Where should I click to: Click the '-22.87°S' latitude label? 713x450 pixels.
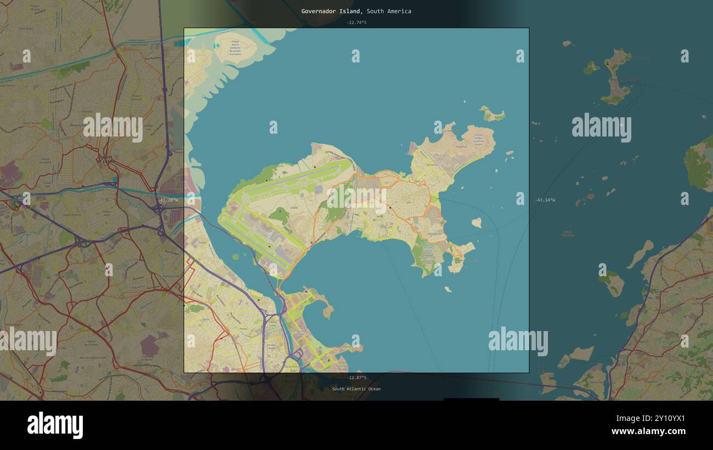[x=356, y=378]
